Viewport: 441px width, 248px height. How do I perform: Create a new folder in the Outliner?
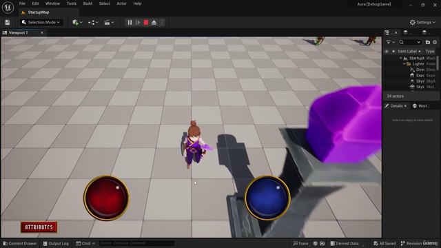tap(428, 42)
